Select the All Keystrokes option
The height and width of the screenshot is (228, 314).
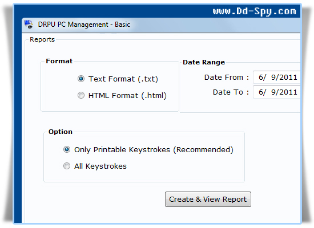click(67, 166)
